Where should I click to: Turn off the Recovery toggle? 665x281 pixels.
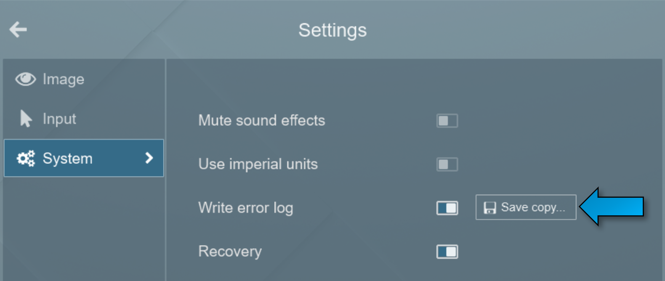point(446,252)
